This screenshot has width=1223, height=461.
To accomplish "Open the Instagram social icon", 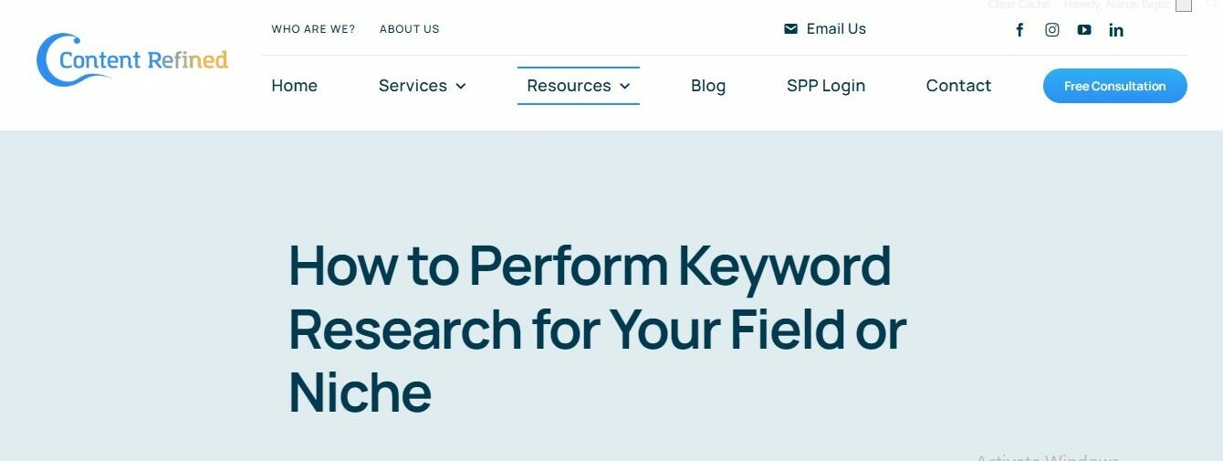I will [1052, 30].
